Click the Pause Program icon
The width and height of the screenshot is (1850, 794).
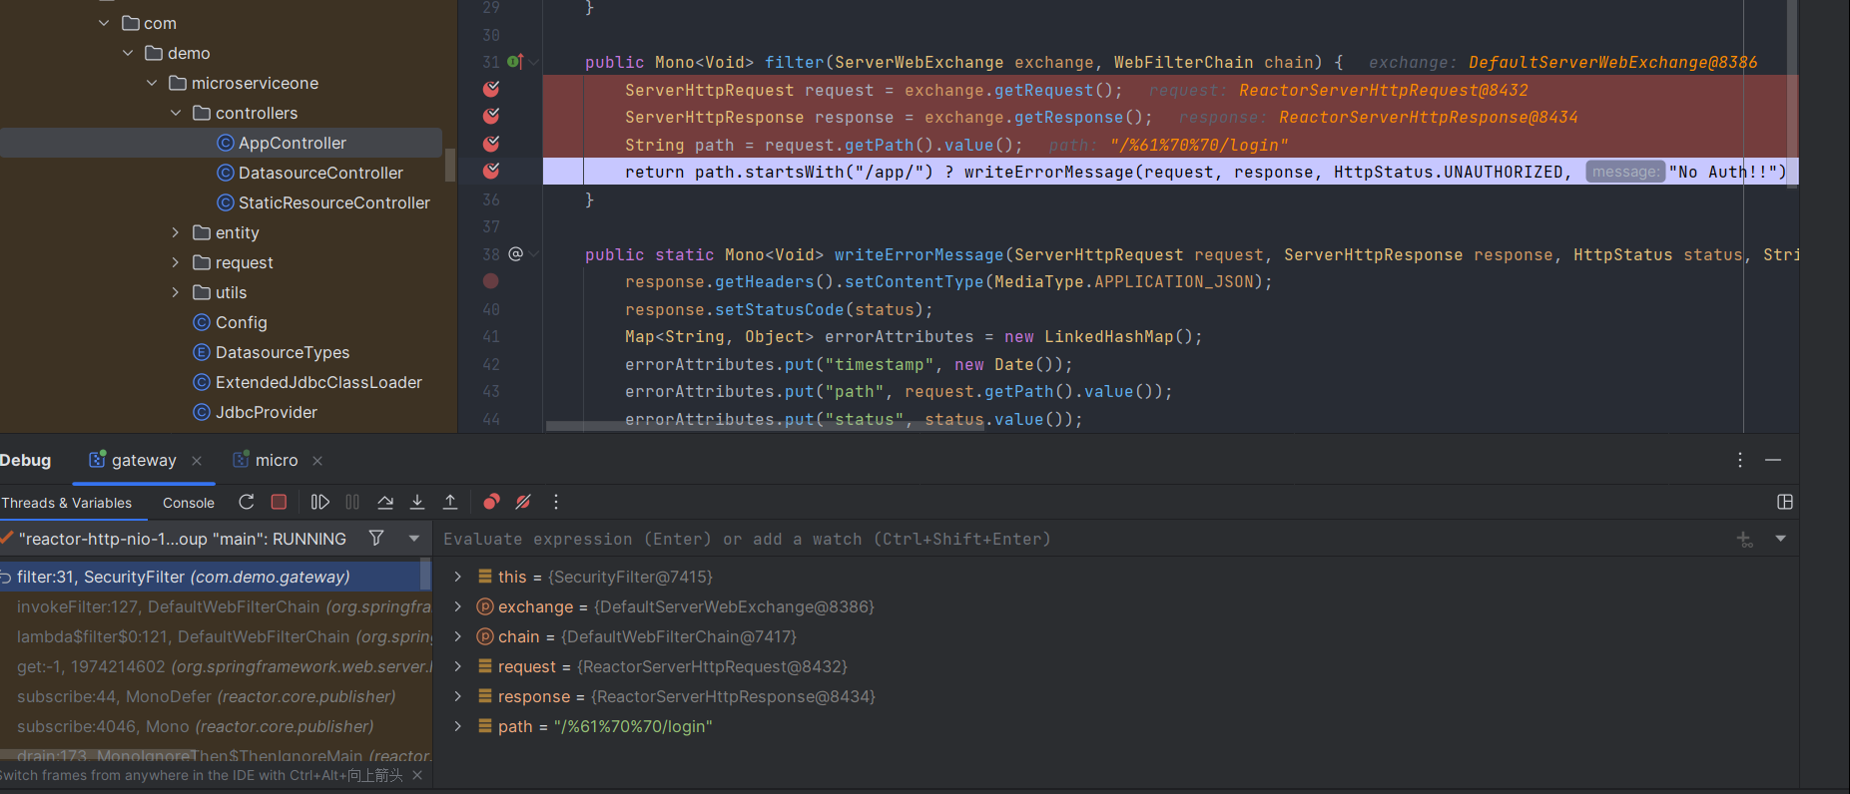coord(352,502)
